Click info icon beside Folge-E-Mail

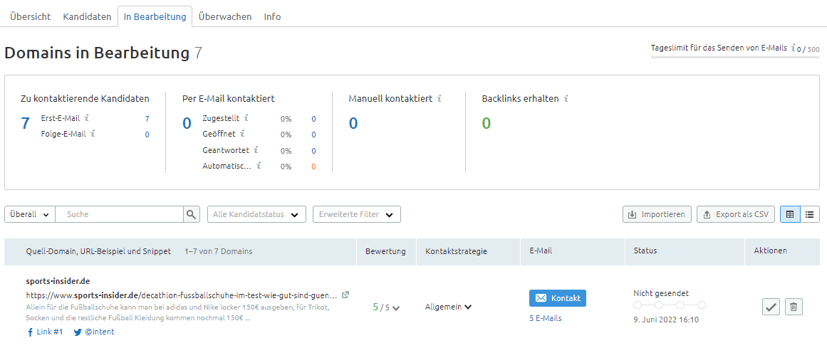(93, 133)
